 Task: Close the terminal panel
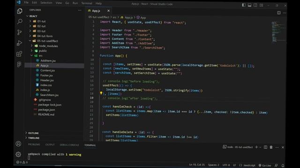coord(283,147)
